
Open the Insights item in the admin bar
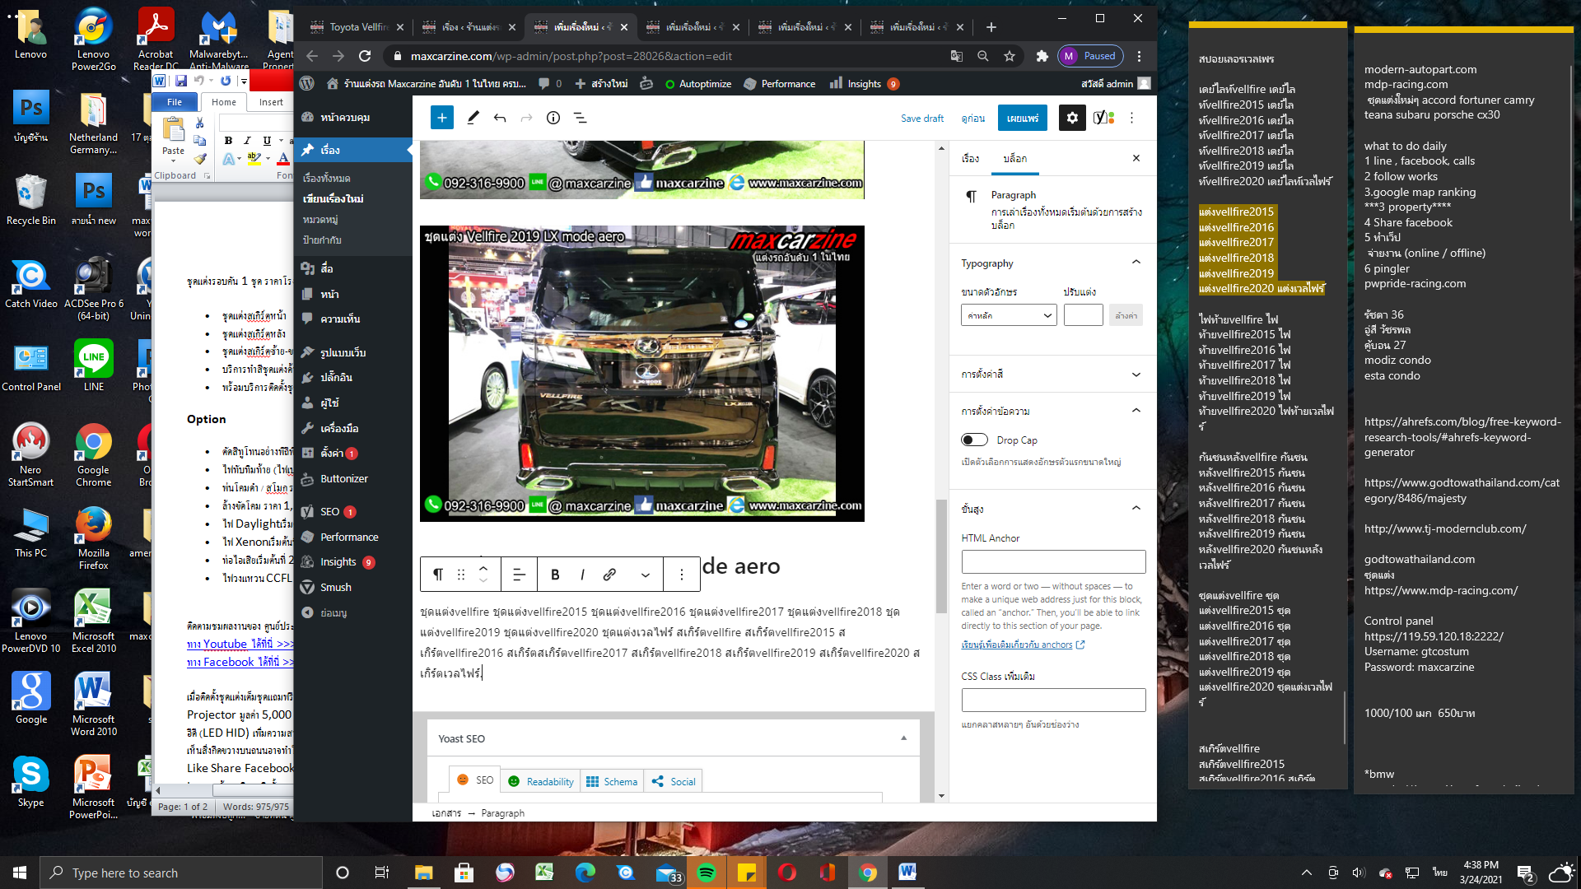[x=864, y=83]
